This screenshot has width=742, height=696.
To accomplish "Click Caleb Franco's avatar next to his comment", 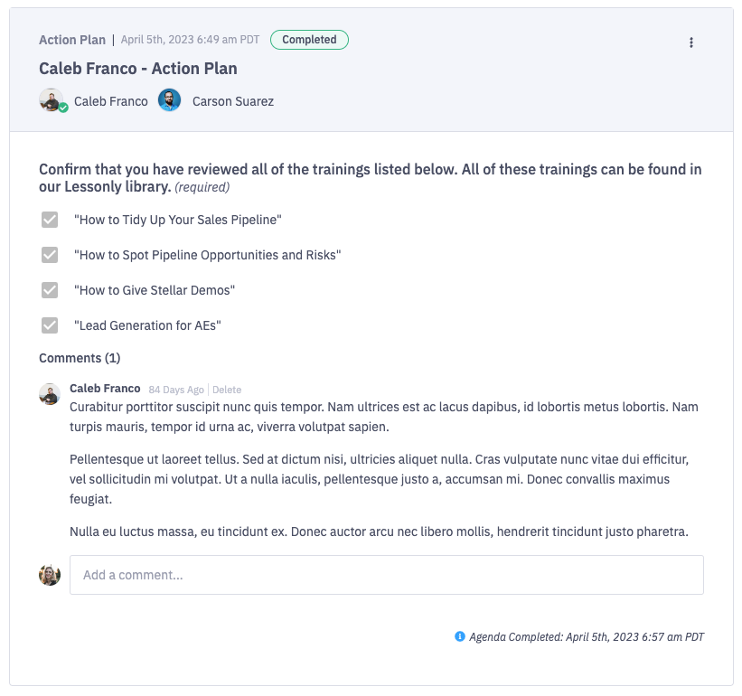I will [50, 392].
